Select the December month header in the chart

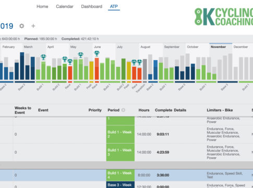pyautogui.click(x=240, y=47)
